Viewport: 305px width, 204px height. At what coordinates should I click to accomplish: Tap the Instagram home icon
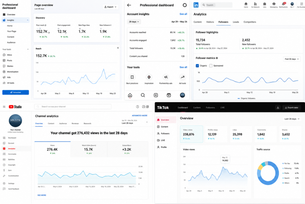pyautogui.click(x=130, y=95)
